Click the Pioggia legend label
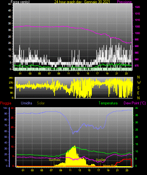The width and height of the screenshot is (147, 175). pyautogui.click(x=6, y=103)
